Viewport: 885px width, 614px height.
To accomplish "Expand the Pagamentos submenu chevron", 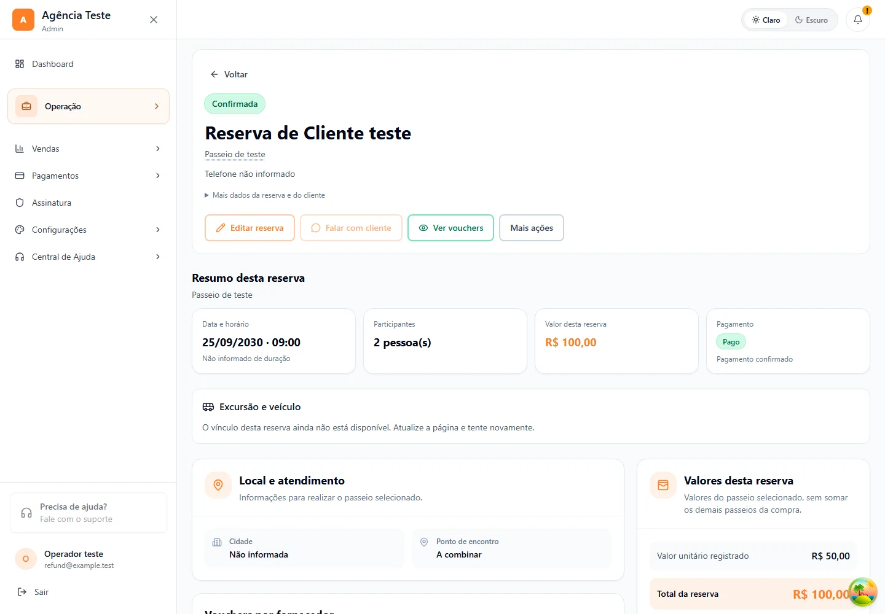I will click(158, 176).
